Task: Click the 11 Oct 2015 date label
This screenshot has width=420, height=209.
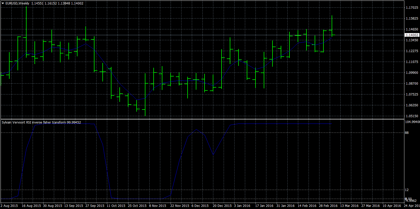Action: (x=116, y=206)
